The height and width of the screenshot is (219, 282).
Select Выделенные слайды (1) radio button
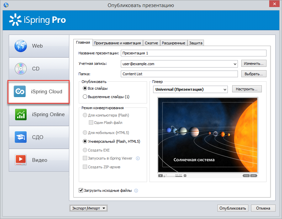(85, 97)
